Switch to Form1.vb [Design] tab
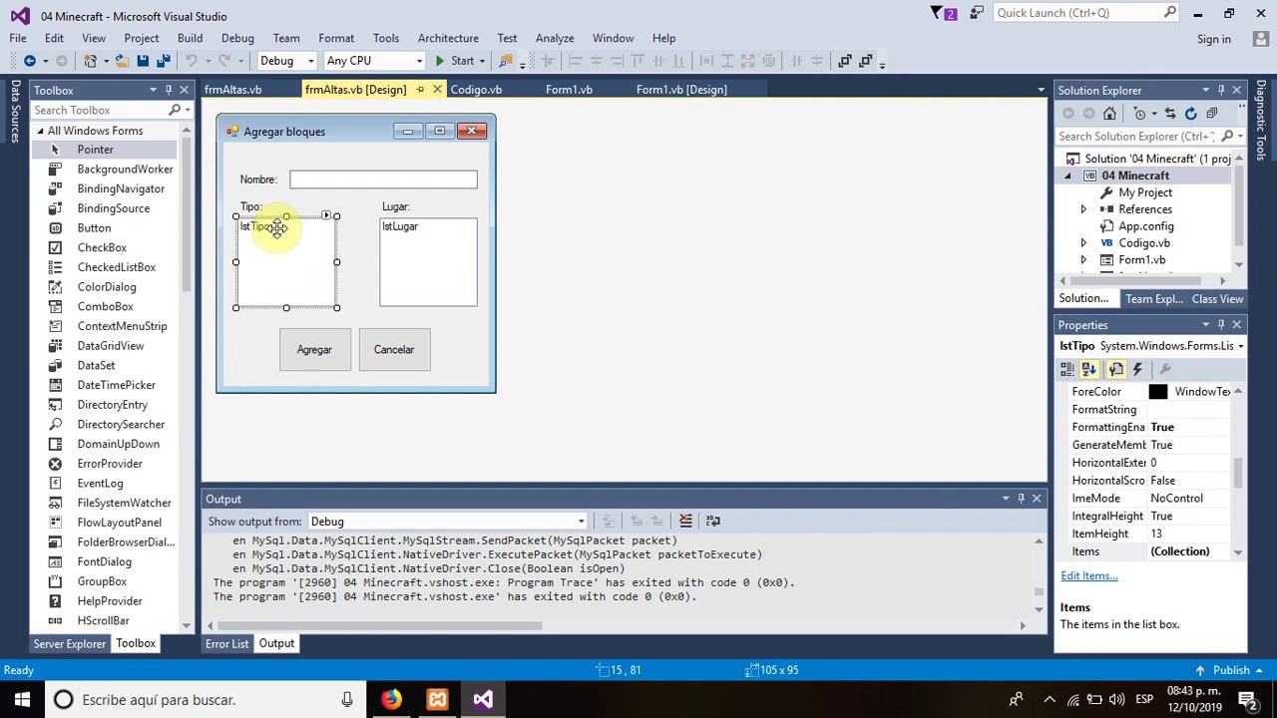The height and width of the screenshot is (718, 1277). (681, 90)
